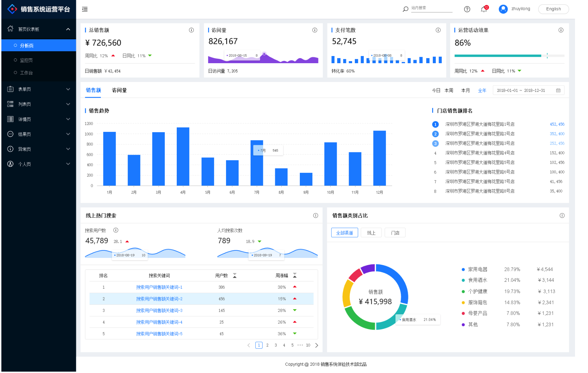
Task: Click the sales platform logo icon
Action: point(12,9)
